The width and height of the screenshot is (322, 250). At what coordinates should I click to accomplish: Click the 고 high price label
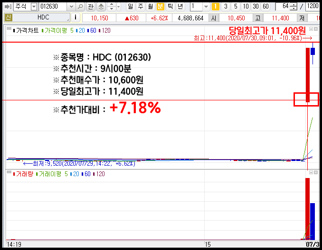[x=258, y=18]
